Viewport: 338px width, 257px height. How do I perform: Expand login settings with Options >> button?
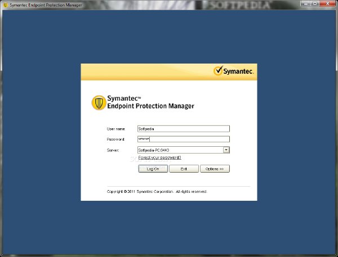tap(215, 169)
